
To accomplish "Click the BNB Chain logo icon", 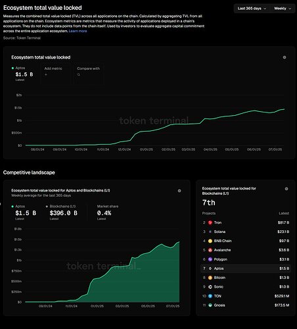I will [210, 241].
